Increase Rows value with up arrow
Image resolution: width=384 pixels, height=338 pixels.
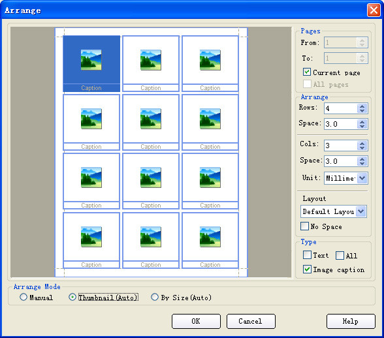[362, 106]
